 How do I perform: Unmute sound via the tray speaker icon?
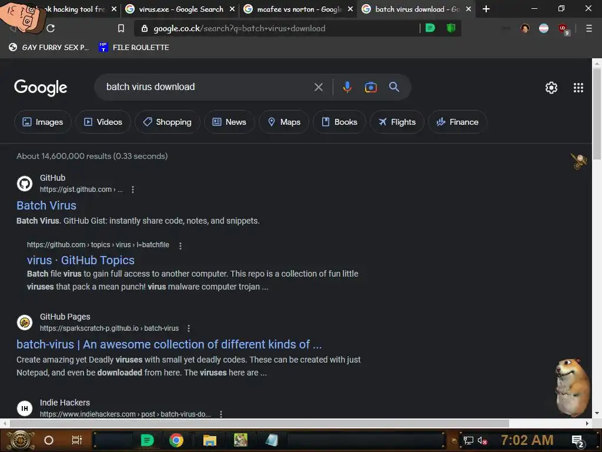point(482,440)
